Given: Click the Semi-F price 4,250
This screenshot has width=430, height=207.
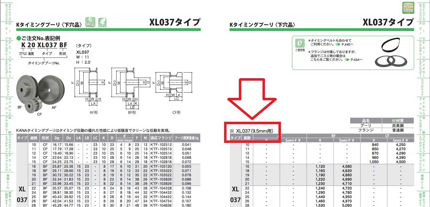Looking at the screenshot, I should pyautogui.click(x=401, y=144).
